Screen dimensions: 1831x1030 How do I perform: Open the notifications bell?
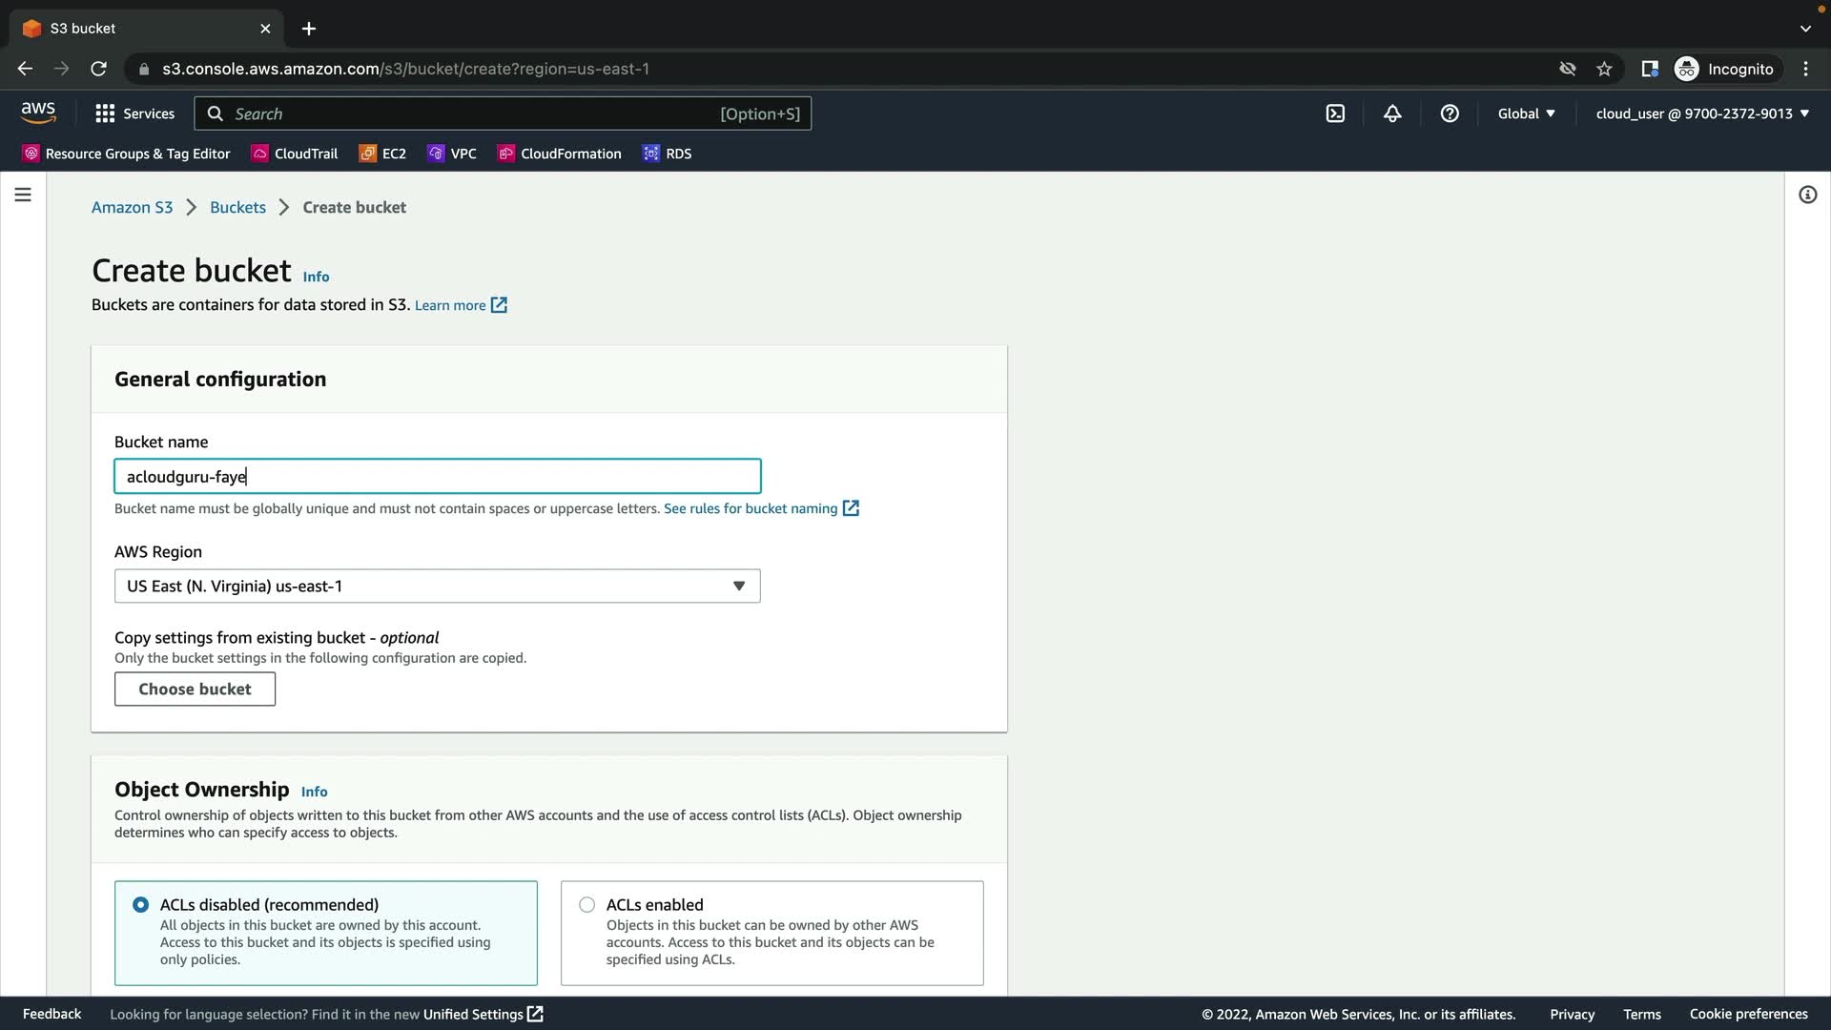tap(1392, 113)
